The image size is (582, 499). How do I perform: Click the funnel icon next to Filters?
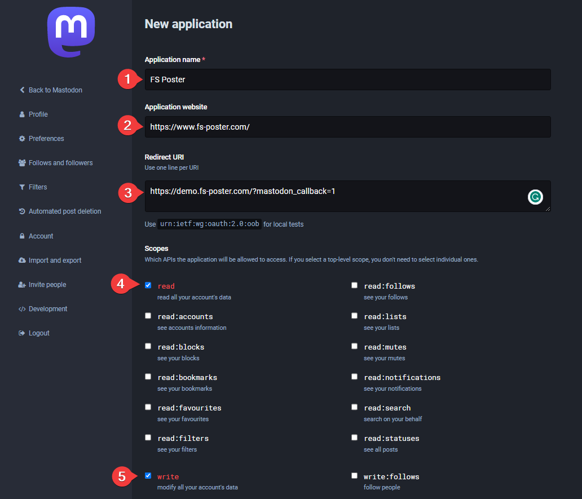(22, 187)
